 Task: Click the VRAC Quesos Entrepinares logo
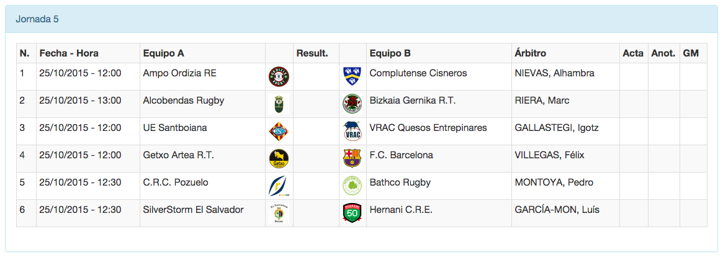[353, 132]
